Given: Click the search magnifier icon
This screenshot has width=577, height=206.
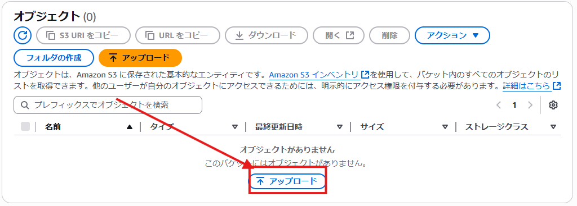Looking at the screenshot, I should (25, 105).
